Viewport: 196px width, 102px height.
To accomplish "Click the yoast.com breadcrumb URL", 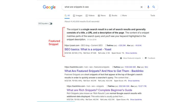I will point(83,46).
